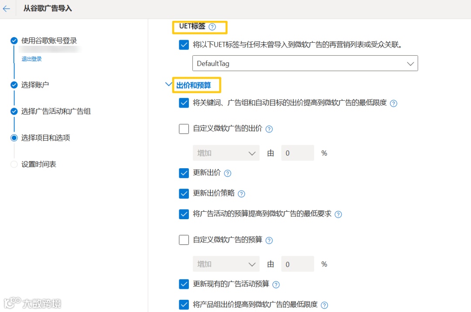Collapse the 出价和预算 section chevron

click(x=168, y=84)
